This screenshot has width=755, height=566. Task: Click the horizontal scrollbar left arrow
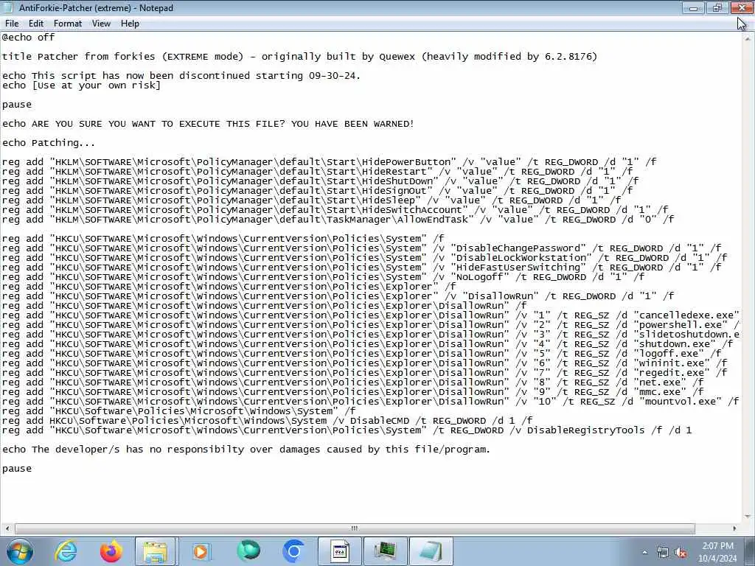tap(7, 528)
